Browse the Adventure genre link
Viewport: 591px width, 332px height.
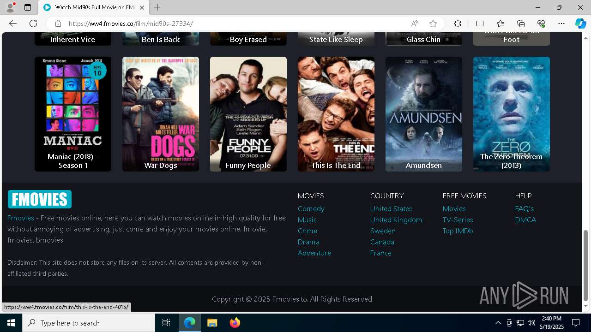point(314,253)
